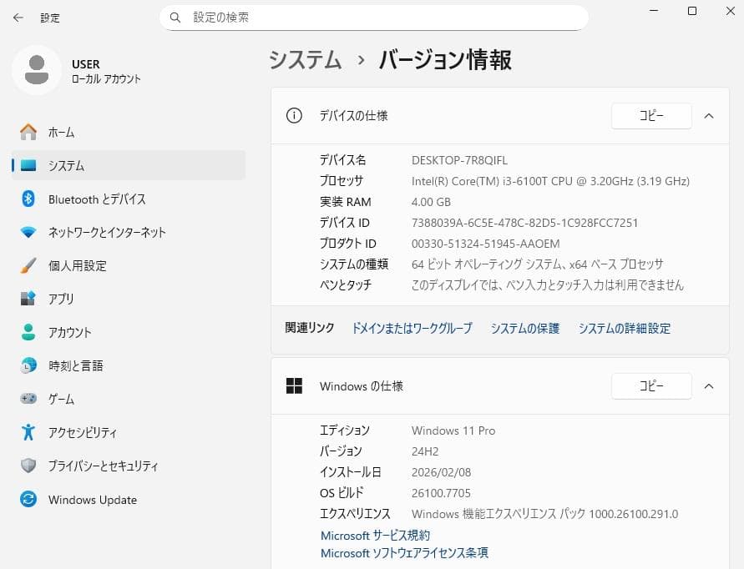Select the Bluetooth とデバイス icon
The width and height of the screenshot is (744, 569).
pyautogui.click(x=27, y=199)
